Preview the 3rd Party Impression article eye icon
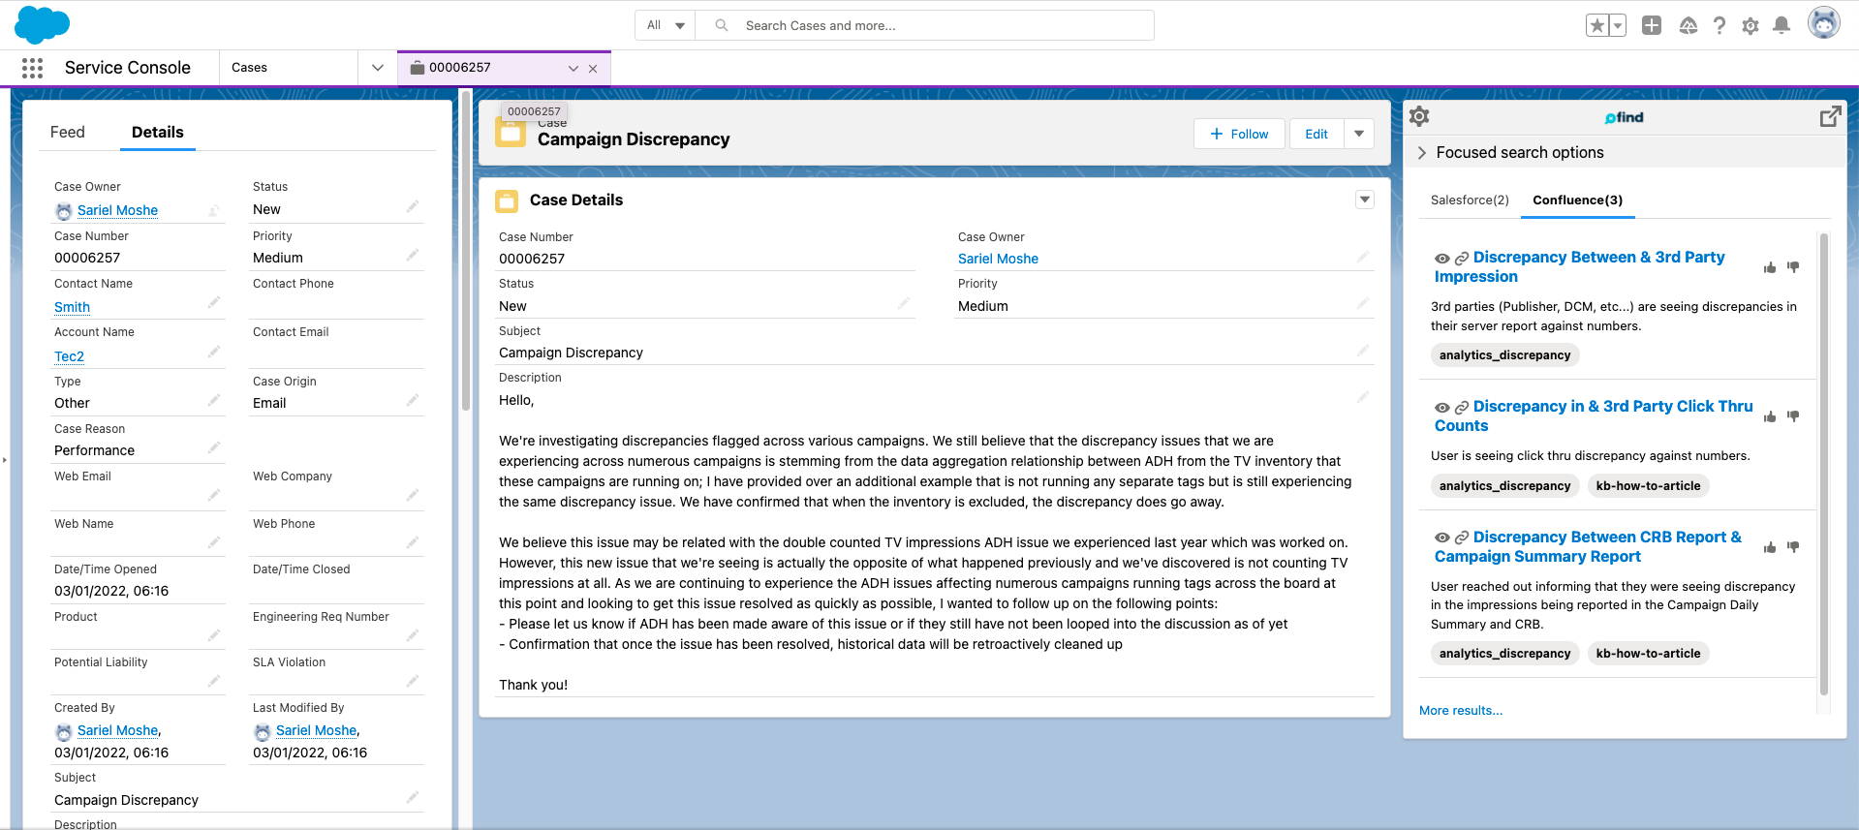The height and width of the screenshot is (830, 1859). click(1442, 259)
